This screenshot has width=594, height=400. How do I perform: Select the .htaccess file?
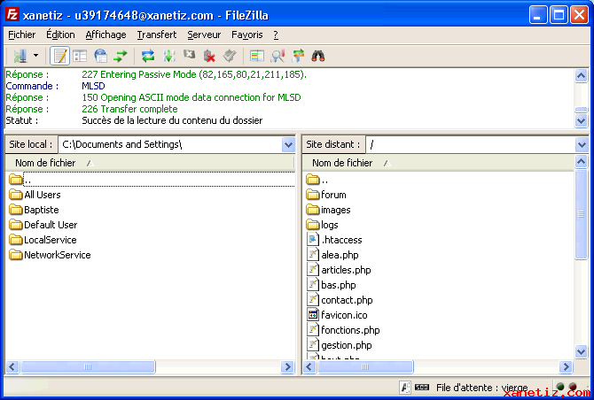334,240
